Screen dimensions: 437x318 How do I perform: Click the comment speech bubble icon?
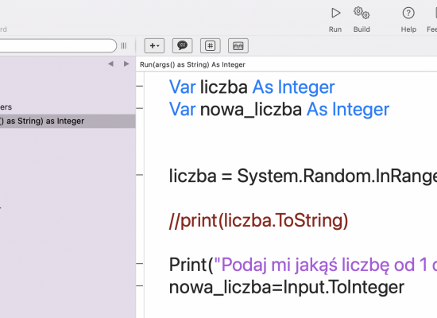point(182,46)
